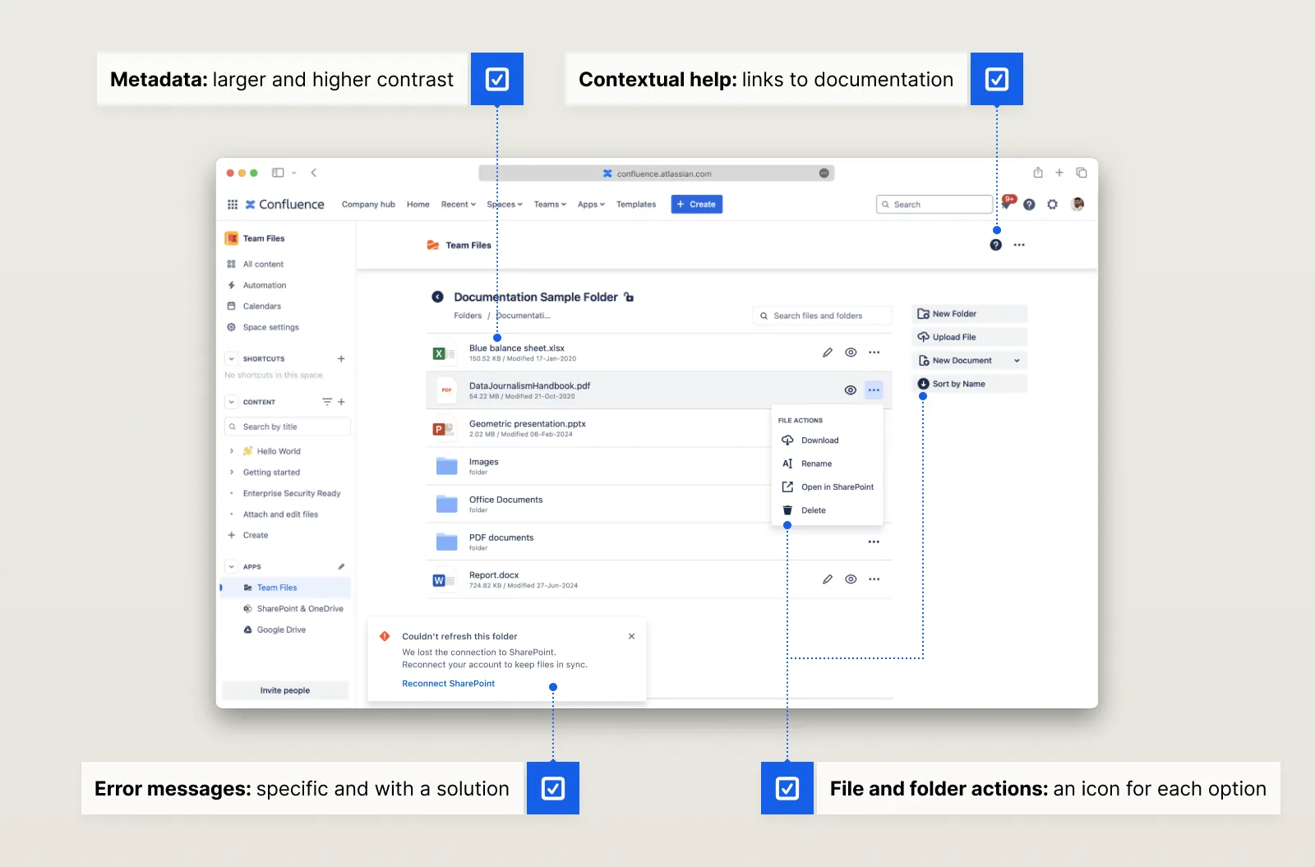Choose Rename from file actions menu
1315x867 pixels.
tap(827, 463)
